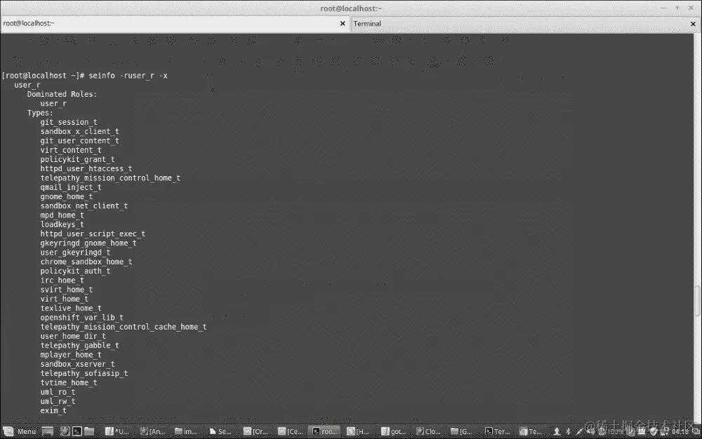Click the 'uml_ro_t' line
702x439 pixels.
tap(58, 392)
